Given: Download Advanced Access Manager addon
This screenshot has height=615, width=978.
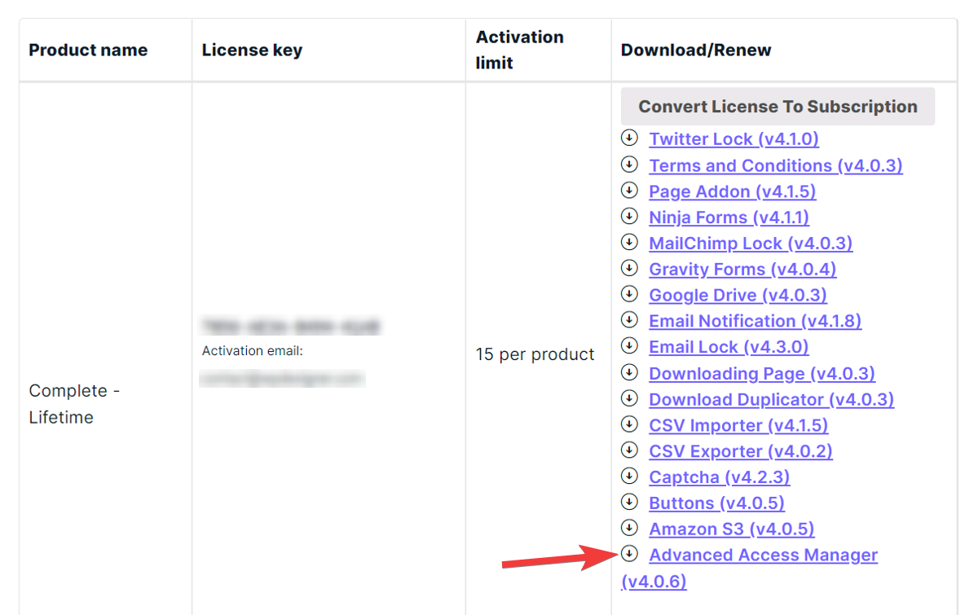Looking at the screenshot, I should (x=763, y=556).
